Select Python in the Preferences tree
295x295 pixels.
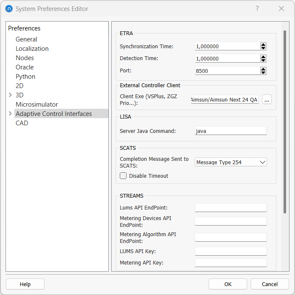point(25,77)
